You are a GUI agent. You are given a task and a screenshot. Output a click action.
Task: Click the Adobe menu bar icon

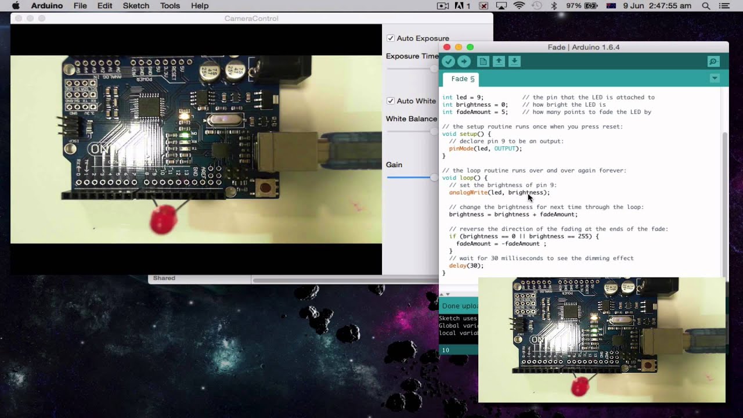coord(463,6)
